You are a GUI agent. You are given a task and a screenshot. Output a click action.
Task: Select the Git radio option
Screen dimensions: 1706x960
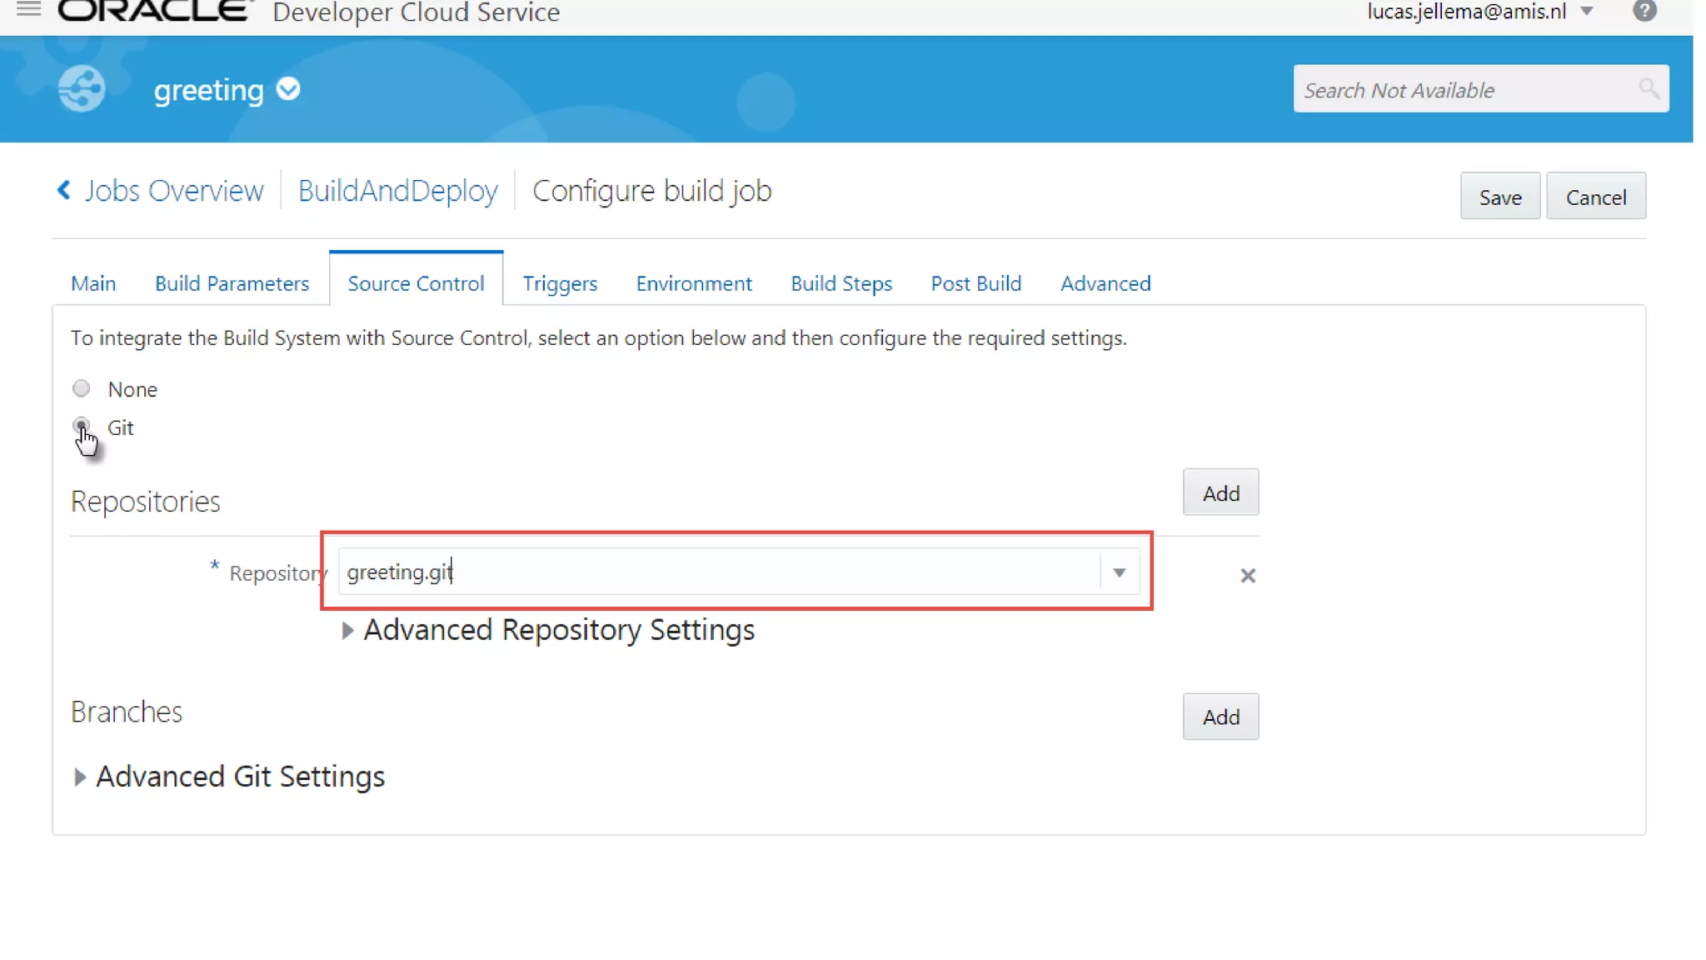pos(82,426)
